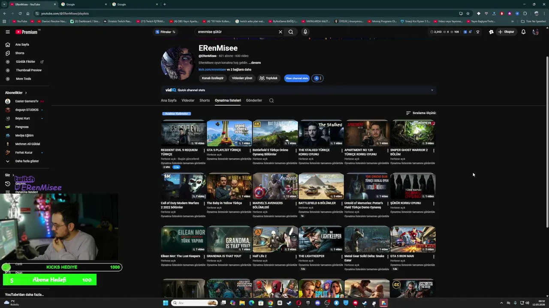Screen dimensions: 549x308
Task: Show hidden system tray icons
Action: (x=501, y=303)
